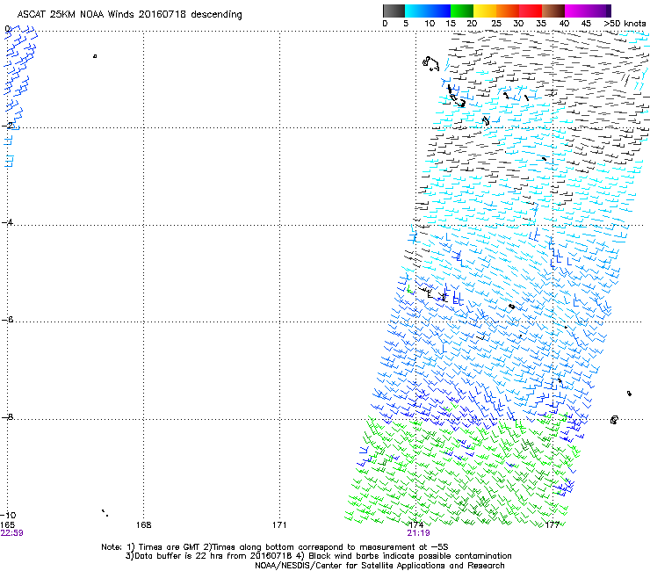Click the "15" label under the color scale
The height and width of the screenshot is (571, 650).
click(451, 24)
